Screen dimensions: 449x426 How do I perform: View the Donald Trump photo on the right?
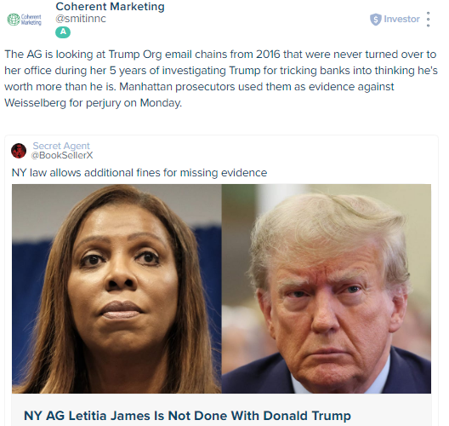(x=327, y=289)
